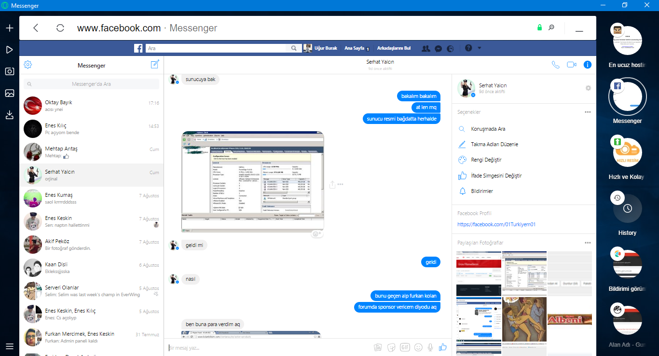Open Messenger settings gear menu
Image resolution: width=659 pixels, height=356 pixels.
click(27, 65)
